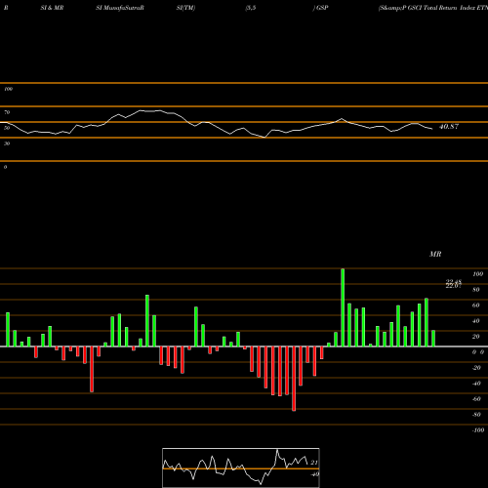
Task: Click the MR axis label 60
Action: coord(476,305)
